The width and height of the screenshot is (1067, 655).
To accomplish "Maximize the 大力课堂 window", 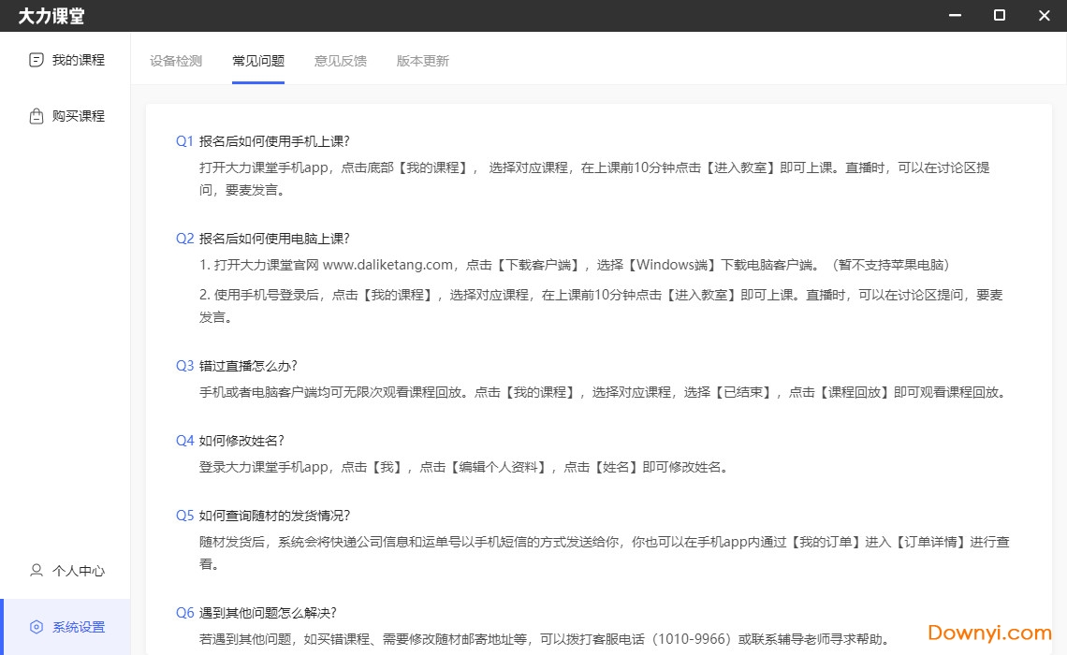I will [1000, 16].
